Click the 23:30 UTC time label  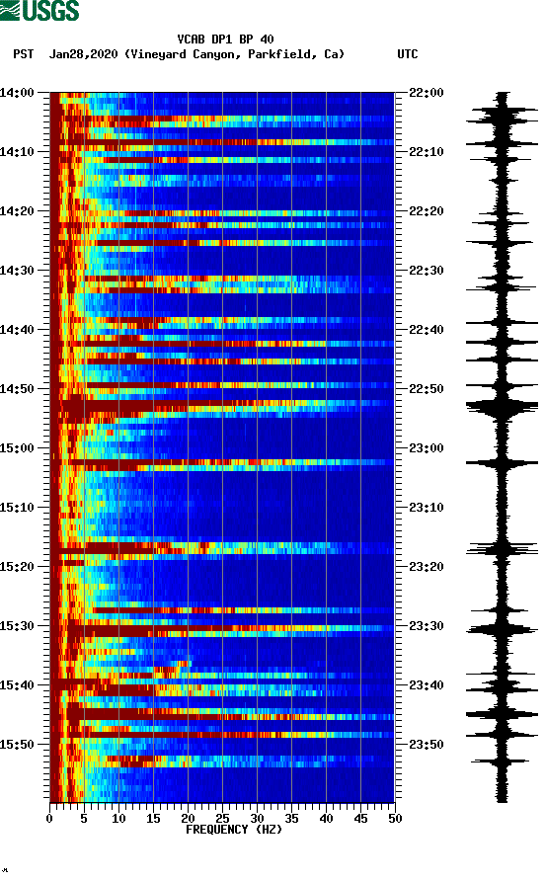click(427, 626)
